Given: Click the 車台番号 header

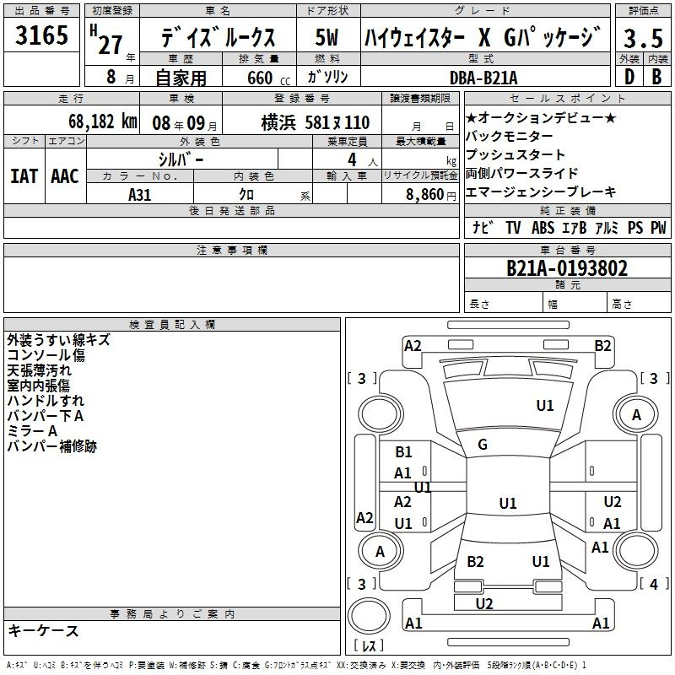Looking at the screenshot, I should (568, 250).
